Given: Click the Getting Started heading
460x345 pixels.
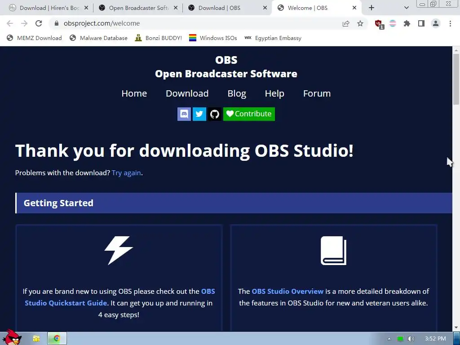Looking at the screenshot, I should click(58, 203).
